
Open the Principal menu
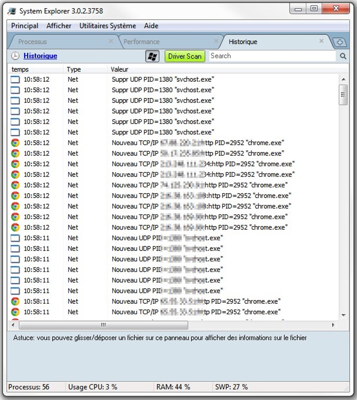coord(24,26)
